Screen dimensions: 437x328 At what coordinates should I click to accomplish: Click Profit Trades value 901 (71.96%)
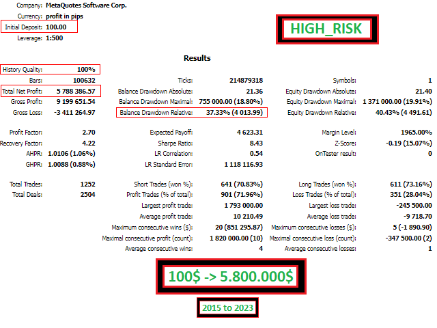242,194
